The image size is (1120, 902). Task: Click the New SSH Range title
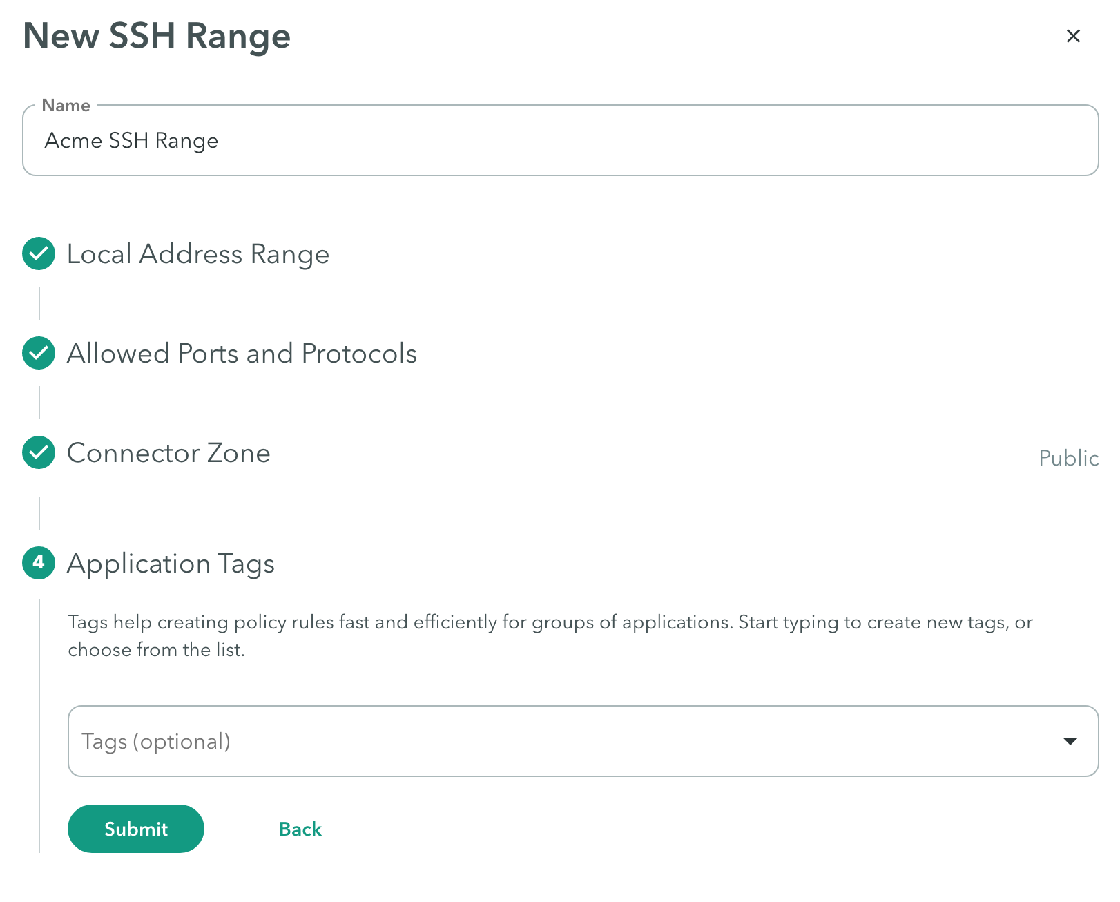(x=157, y=36)
